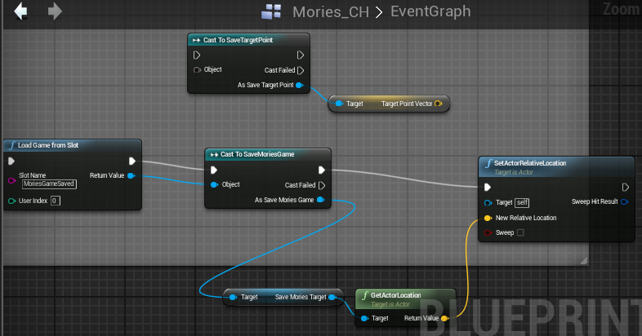Click the Target pin on Save Mories Target node
This screenshot has height=336, width=642.
tap(233, 297)
